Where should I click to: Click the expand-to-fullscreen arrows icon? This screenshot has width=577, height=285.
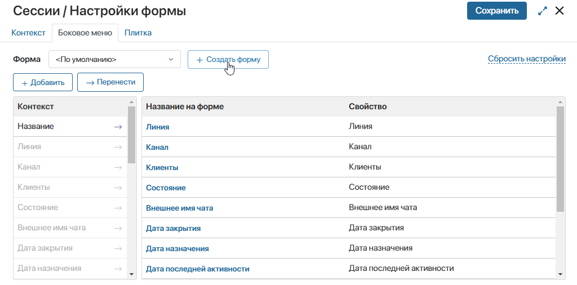click(x=543, y=11)
